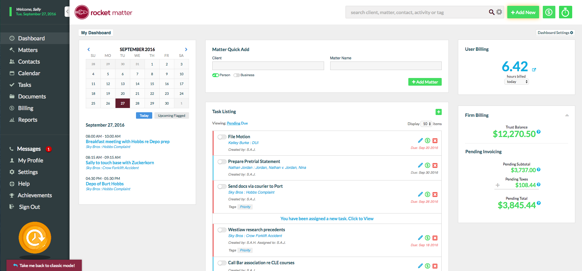Image resolution: width=582 pixels, height=271 pixels.
Task: Delete Send docs via courier task
Action: point(435,195)
